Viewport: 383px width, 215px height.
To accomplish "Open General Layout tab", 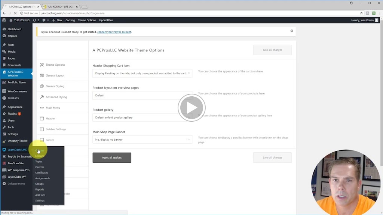I will pyautogui.click(x=62, y=75).
